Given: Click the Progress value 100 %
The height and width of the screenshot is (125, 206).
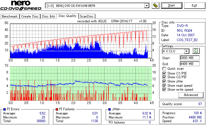Looking at the screenshot, I should (x=197, y=113).
